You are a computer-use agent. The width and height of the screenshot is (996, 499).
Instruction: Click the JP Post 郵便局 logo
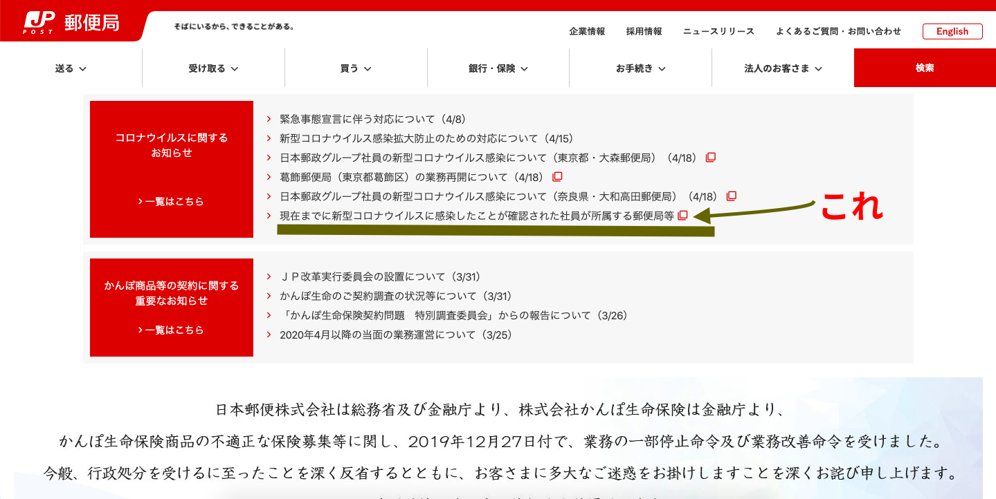tap(71, 23)
